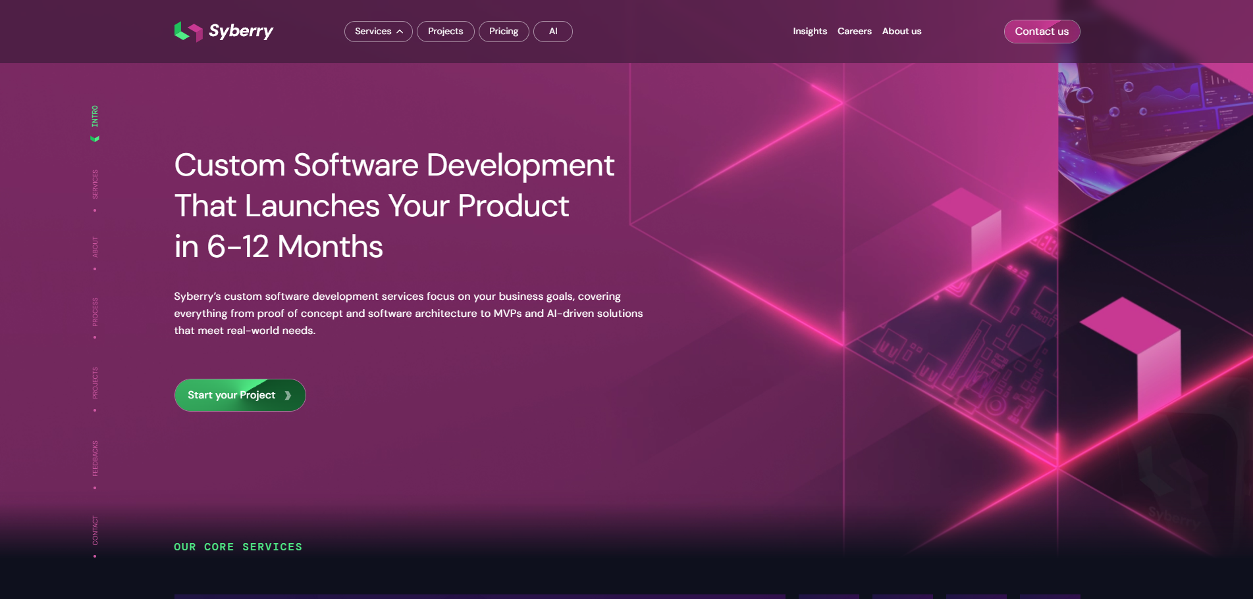
Task: Jump to SERVICES in side navigation
Action: (x=95, y=184)
